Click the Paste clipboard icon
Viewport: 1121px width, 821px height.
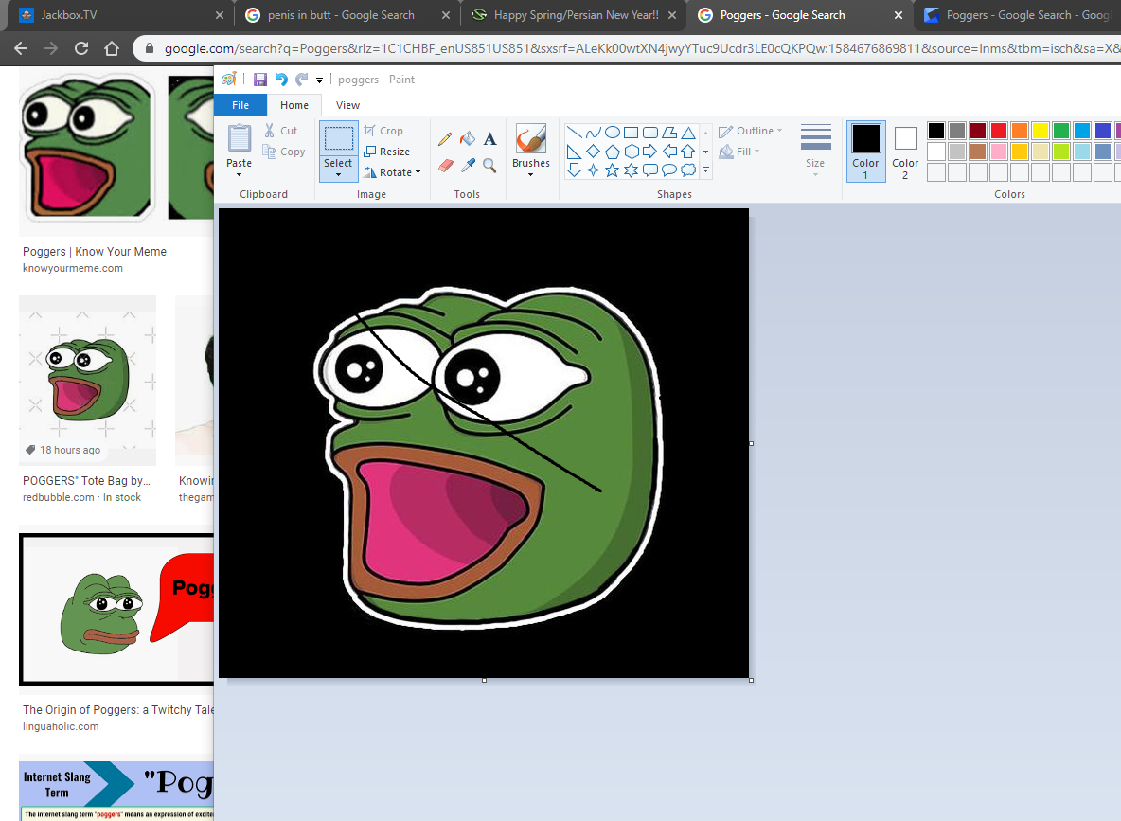pos(239,138)
